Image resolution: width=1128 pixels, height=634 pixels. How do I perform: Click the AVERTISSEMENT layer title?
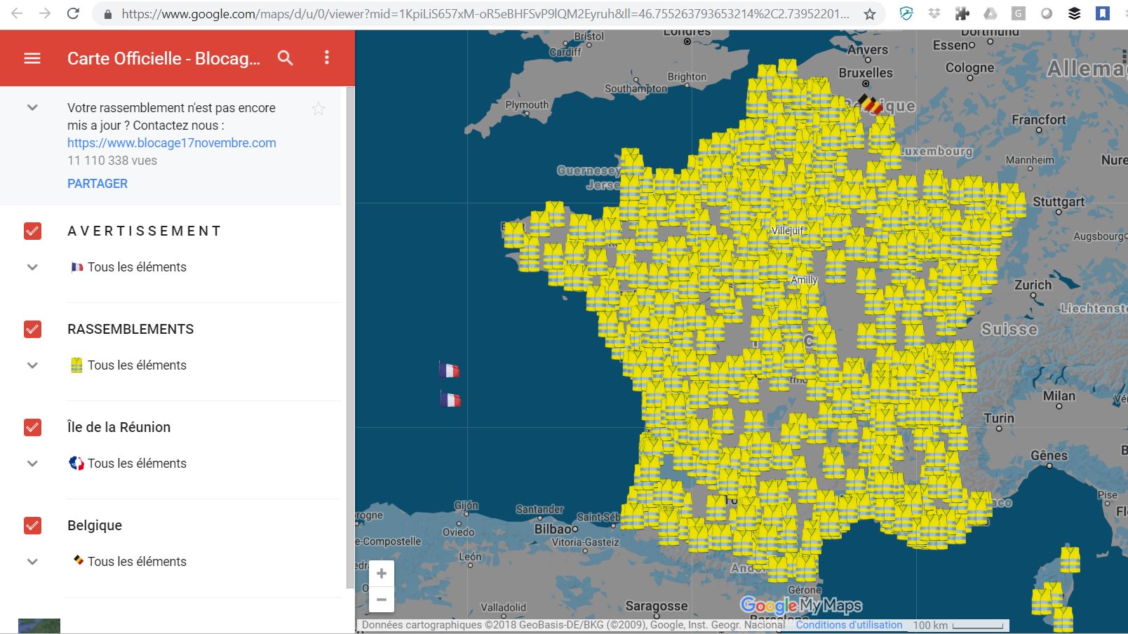(145, 231)
